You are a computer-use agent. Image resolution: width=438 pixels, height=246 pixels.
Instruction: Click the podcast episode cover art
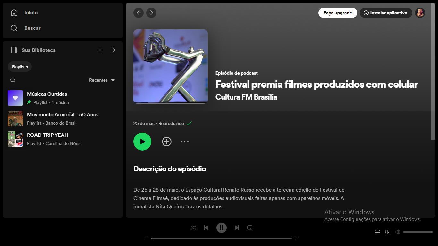pos(171,66)
